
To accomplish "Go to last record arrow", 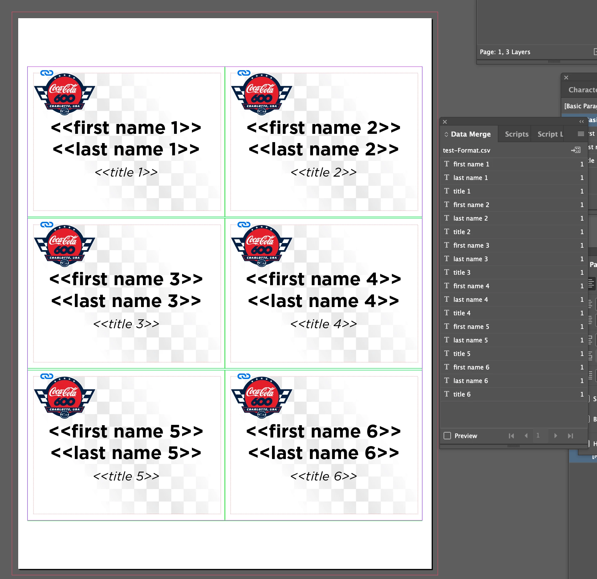I will tap(571, 436).
